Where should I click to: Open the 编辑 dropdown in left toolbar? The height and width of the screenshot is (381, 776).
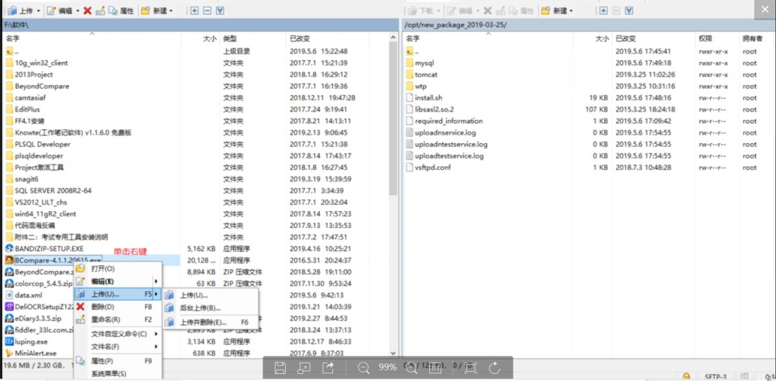click(x=78, y=10)
